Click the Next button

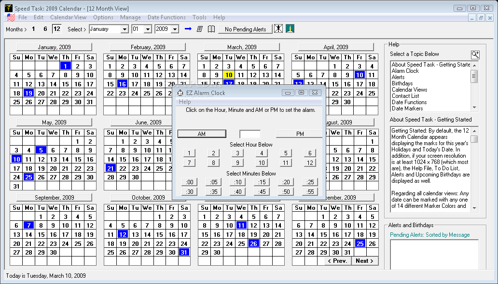[364, 261]
